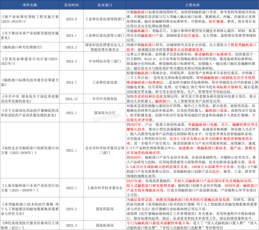Click 《脑机接口标准化技术委员会筹建方案》 cell
Image resolution: width=259 pixels, height=230 pixels.
30,82
